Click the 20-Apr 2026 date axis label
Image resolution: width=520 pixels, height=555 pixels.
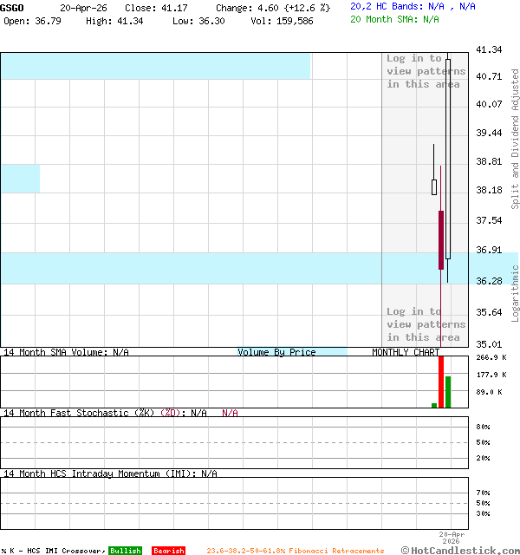pos(452,538)
